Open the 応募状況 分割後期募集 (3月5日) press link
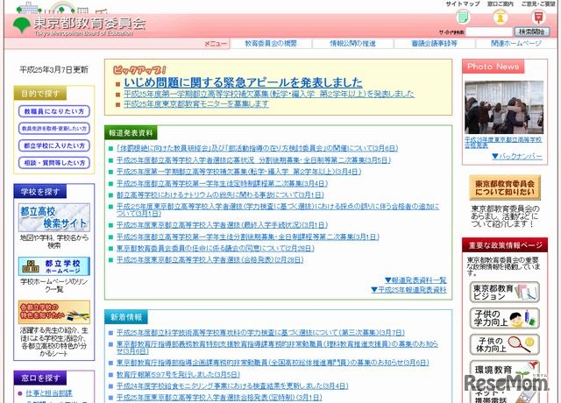Screen dimensions: 561x403 (x=253, y=160)
